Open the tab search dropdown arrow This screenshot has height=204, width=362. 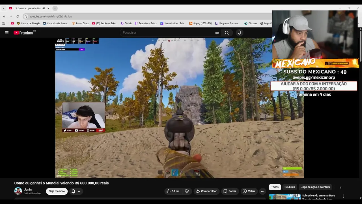click(4, 8)
